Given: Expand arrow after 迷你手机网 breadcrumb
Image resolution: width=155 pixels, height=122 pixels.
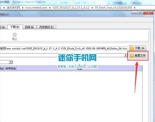Looking at the screenshot, I should click(23, 8).
